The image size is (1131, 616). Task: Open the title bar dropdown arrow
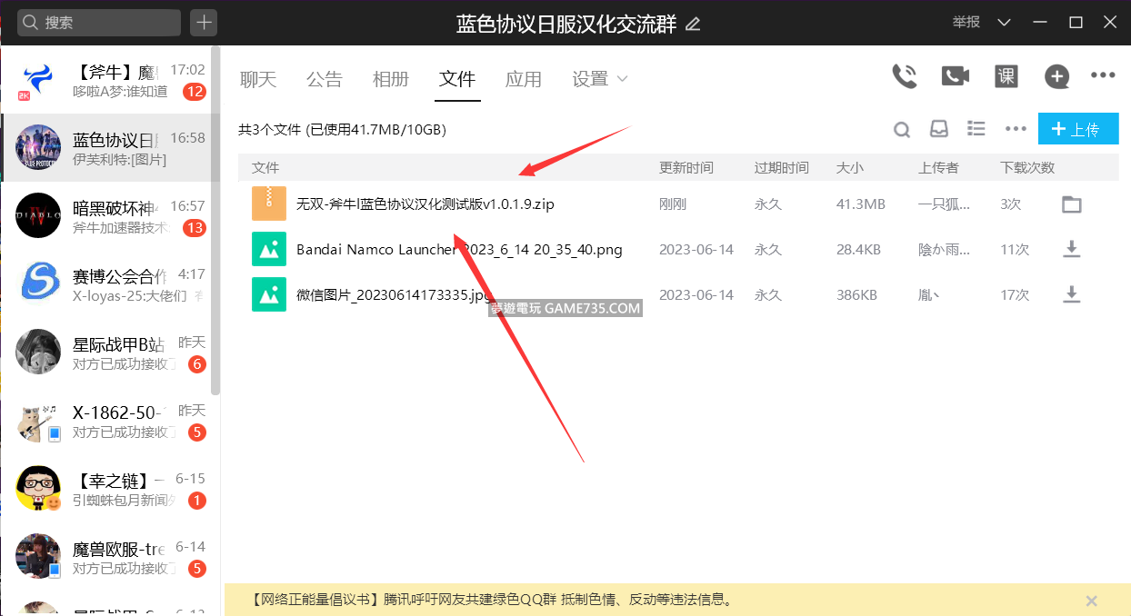click(x=1004, y=22)
